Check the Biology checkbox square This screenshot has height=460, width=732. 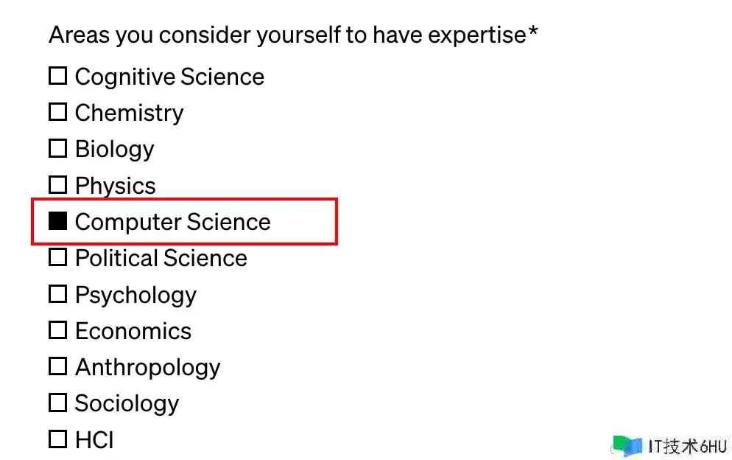[x=57, y=148]
